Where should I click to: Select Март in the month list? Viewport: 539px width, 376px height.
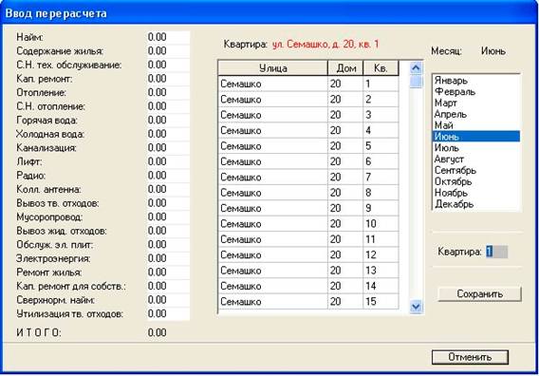(475, 103)
